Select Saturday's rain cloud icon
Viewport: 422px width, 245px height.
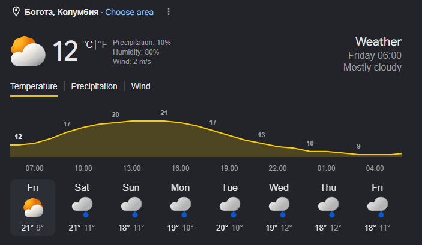(x=82, y=207)
